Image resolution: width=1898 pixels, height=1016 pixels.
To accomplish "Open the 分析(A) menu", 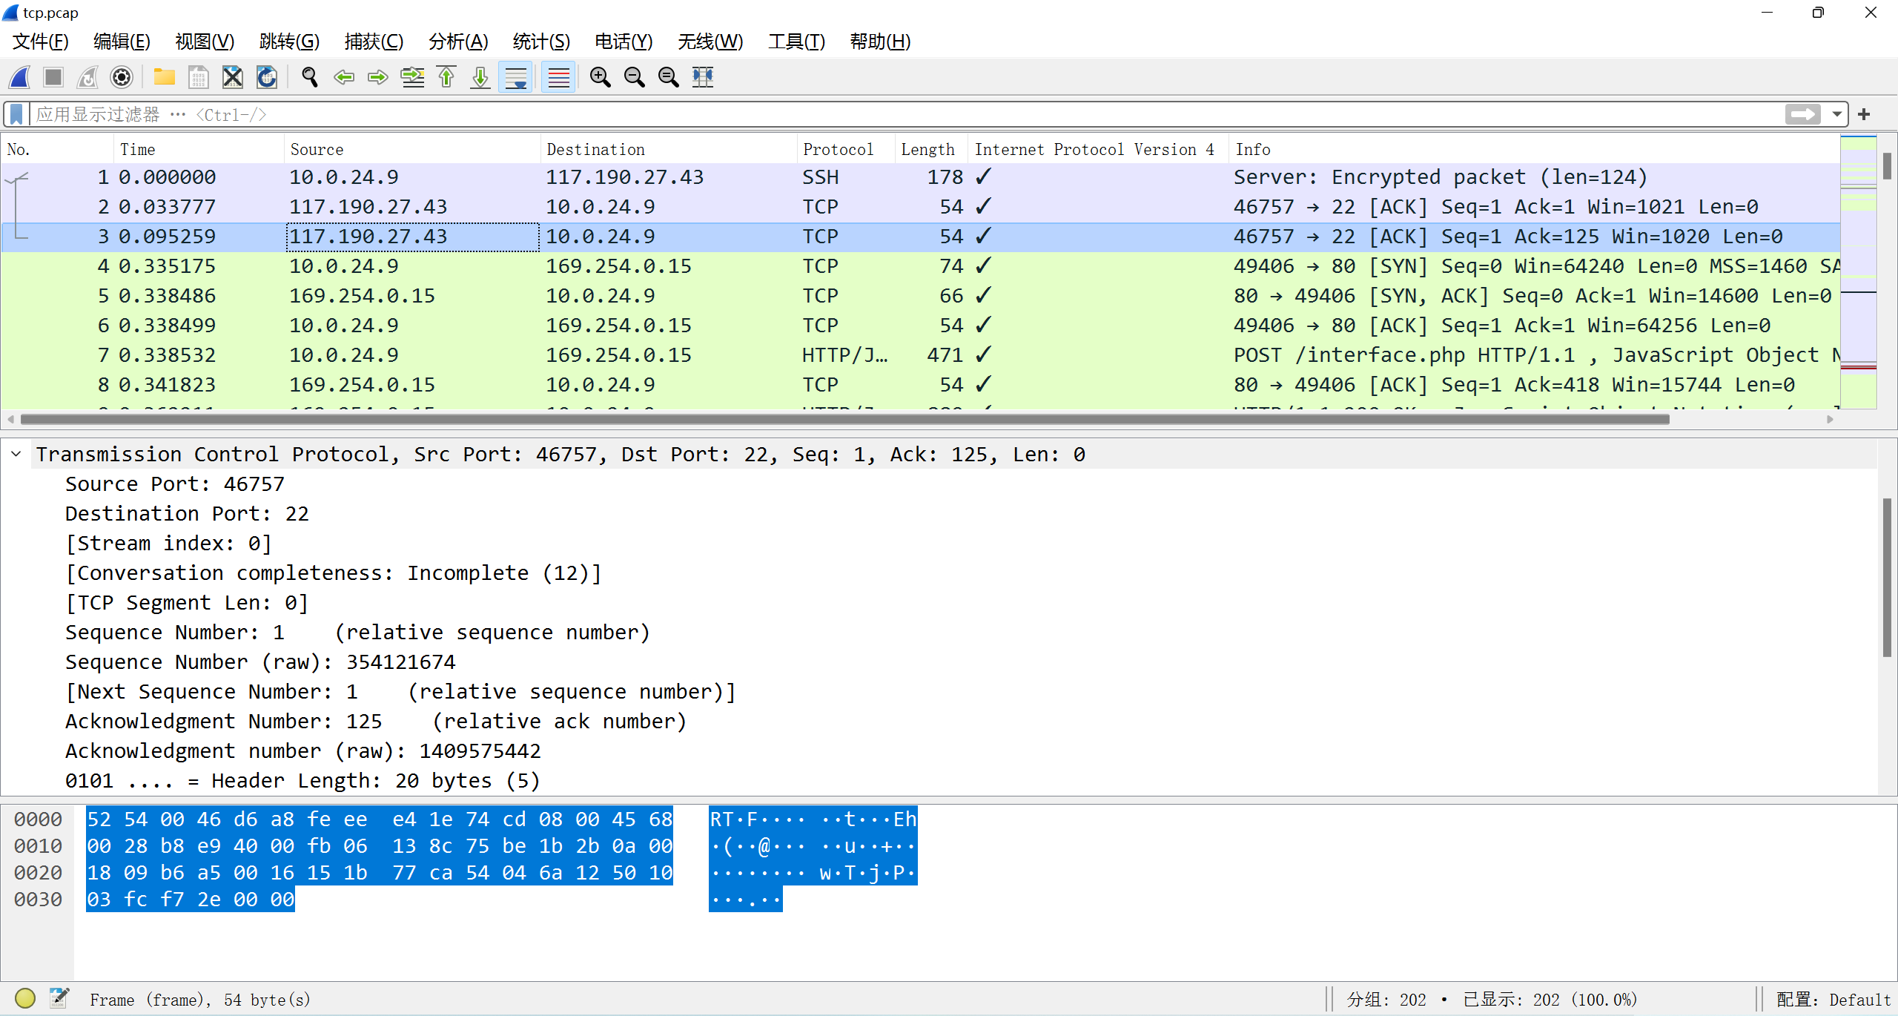I will (x=458, y=42).
